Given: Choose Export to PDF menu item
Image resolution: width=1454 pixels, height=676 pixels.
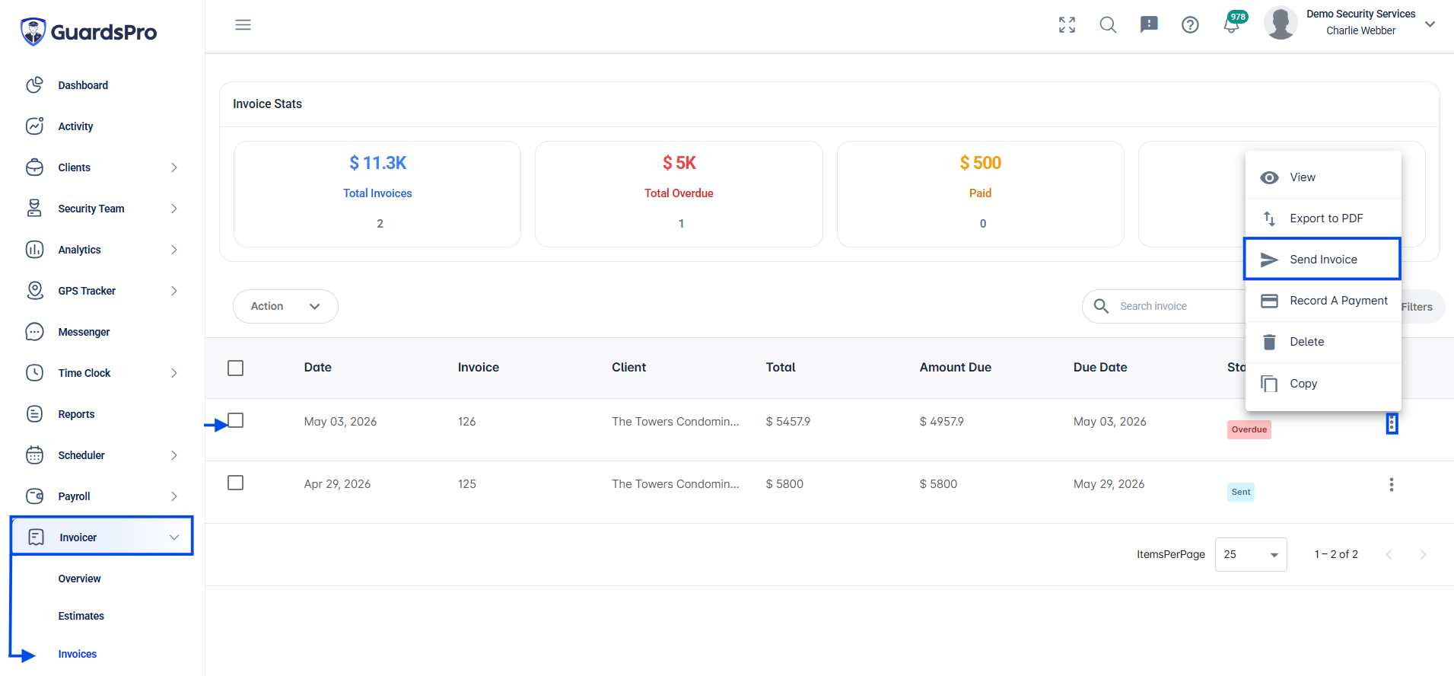Looking at the screenshot, I should pos(1323,218).
